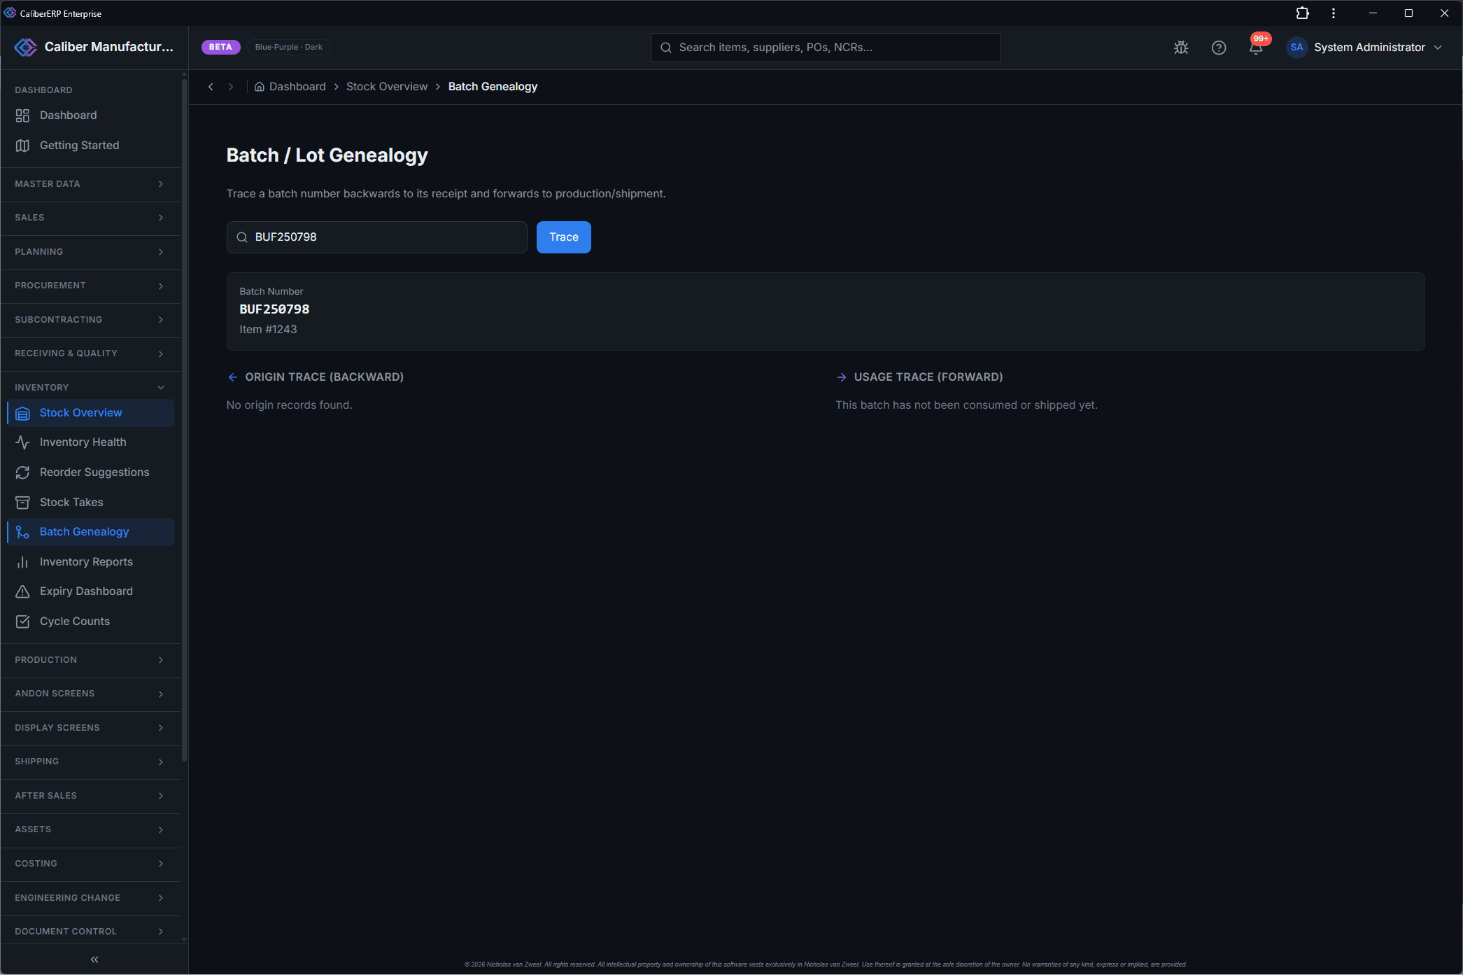This screenshot has width=1463, height=975.
Task: Click 'No origin records found.' text
Action: tap(289, 405)
